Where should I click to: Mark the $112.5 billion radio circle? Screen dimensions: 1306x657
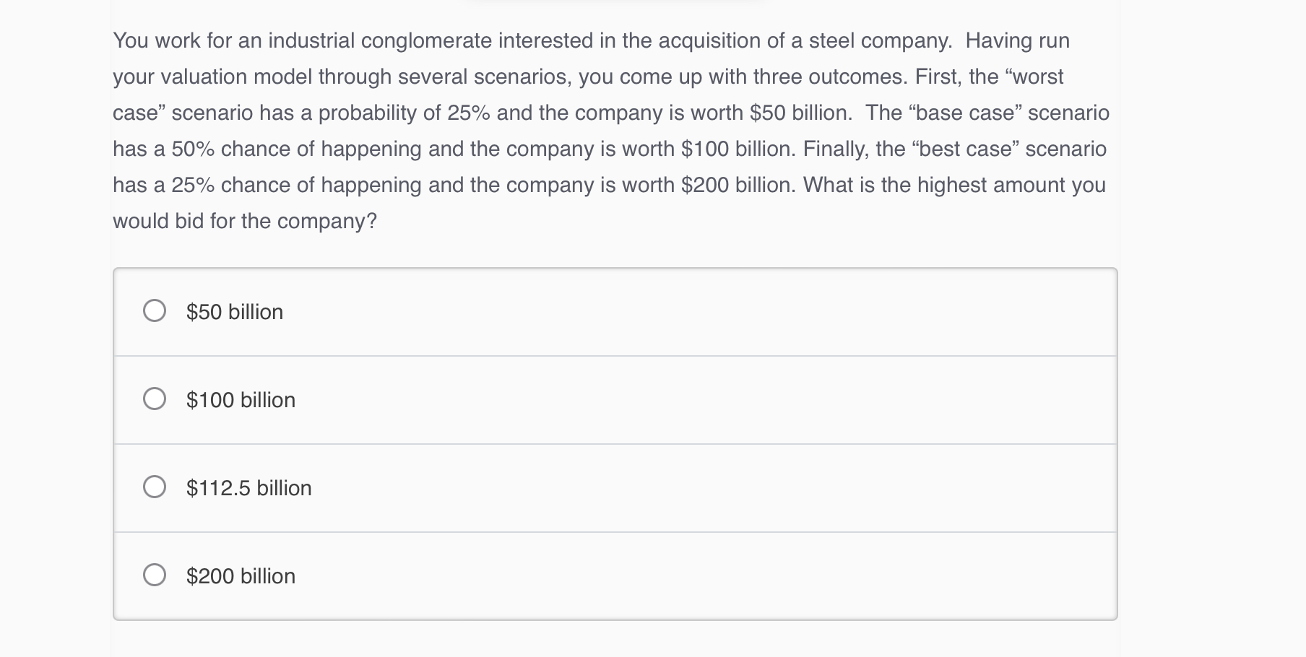click(x=155, y=487)
